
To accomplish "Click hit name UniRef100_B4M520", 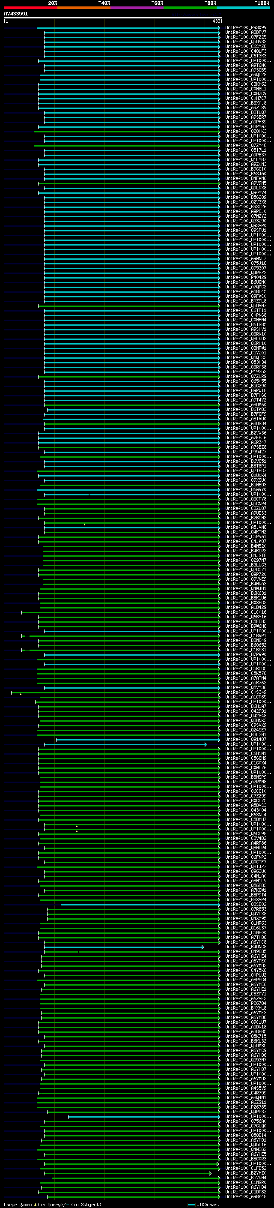I will click(x=246, y=546).
